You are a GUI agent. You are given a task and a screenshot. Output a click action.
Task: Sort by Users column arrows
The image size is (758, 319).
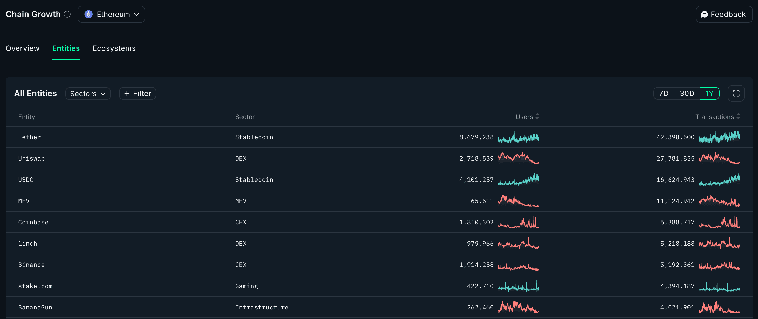point(537,116)
